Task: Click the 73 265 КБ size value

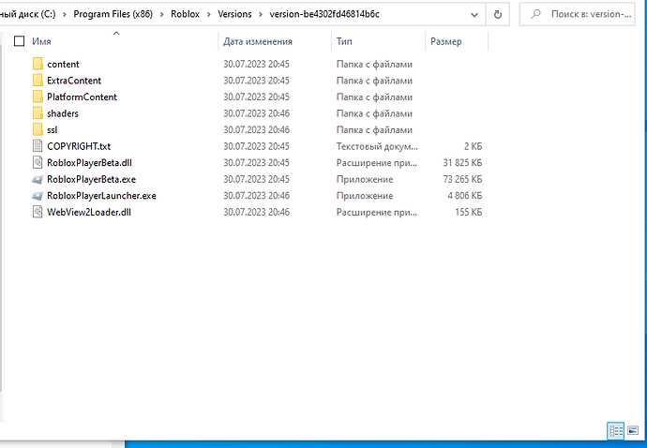Action: click(x=462, y=179)
